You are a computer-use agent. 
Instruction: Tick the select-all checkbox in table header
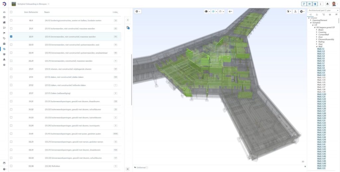tap(11, 12)
